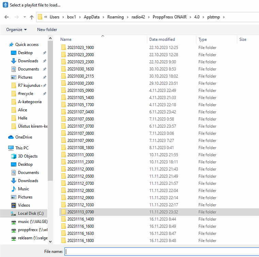This screenshot has width=259, height=257.
Task: Select folder 20231113_0700
Action: pos(80,212)
